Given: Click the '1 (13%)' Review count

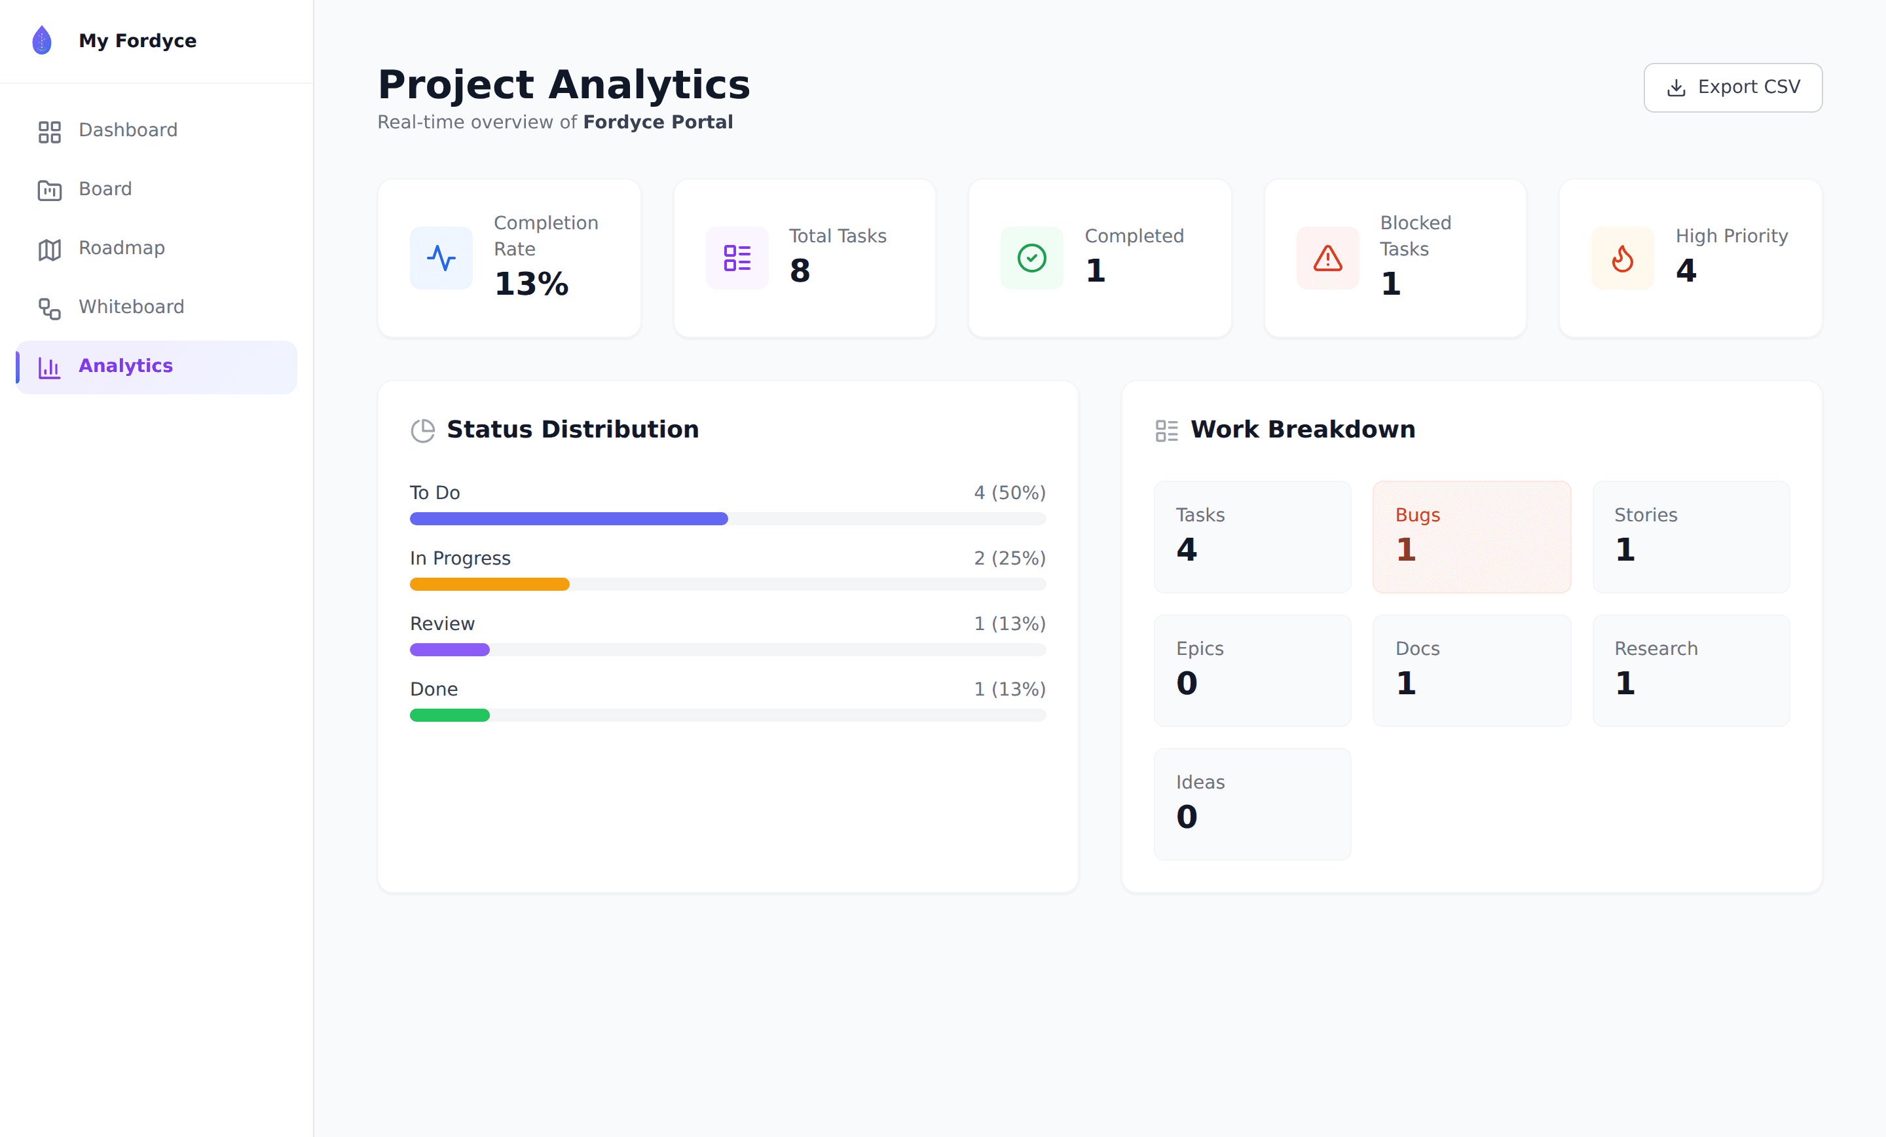Looking at the screenshot, I should pyautogui.click(x=1010, y=624).
